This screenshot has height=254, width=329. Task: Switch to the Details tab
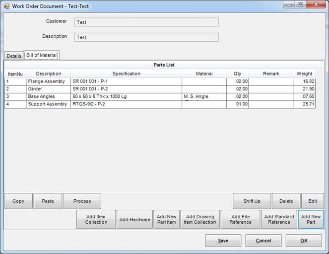pos(13,56)
